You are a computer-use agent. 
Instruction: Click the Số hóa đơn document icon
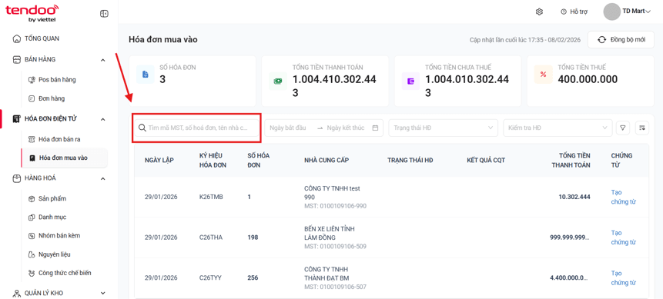point(145,75)
